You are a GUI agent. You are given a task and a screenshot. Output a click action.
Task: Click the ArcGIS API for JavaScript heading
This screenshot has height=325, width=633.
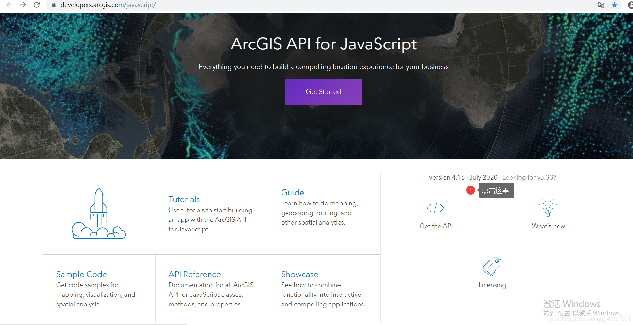click(x=323, y=44)
